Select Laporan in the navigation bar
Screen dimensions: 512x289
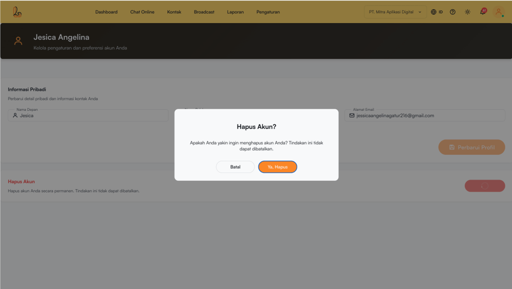[x=235, y=12]
